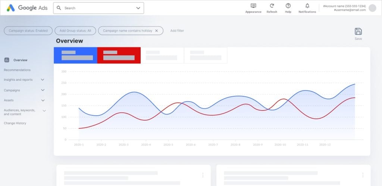The width and height of the screenshot is (382, 186).
Task: Expand Insights and reports section
Action: tap(43, 80)
